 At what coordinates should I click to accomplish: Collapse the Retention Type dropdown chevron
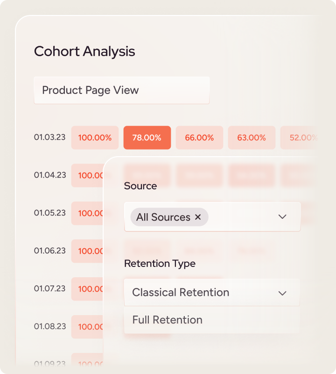pyautogui.click(x=282, y=293)
